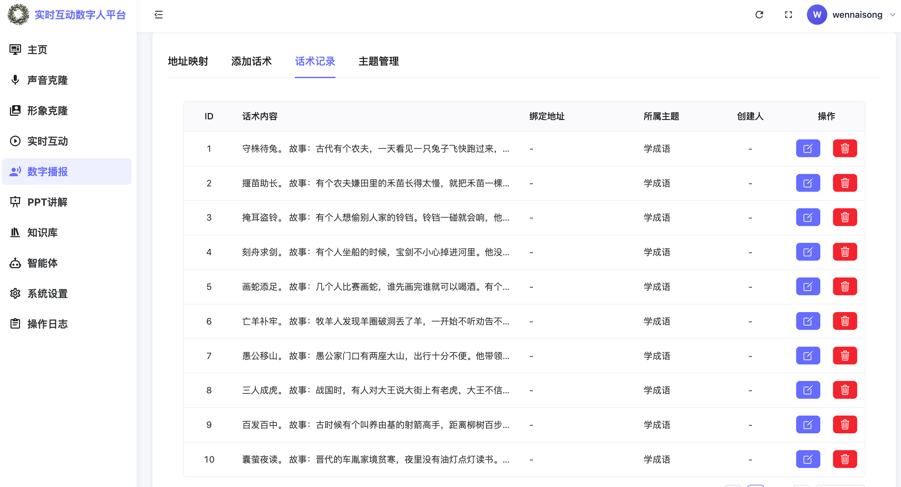
Task: Switch to the 添加话术 tab
Action: pos(251,61)
